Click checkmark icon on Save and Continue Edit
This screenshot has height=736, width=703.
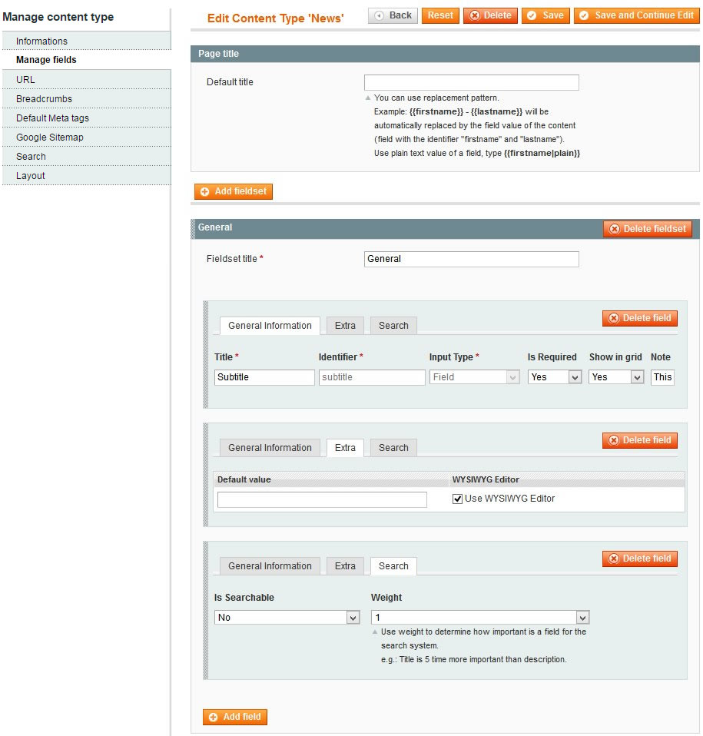584,15
